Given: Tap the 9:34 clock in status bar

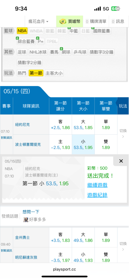Looking at the screenshot, I should (x=21, y=9).
